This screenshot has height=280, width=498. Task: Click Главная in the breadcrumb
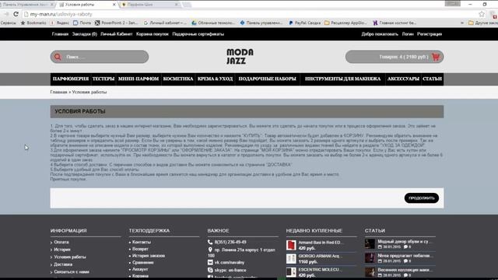coord(59,92)
